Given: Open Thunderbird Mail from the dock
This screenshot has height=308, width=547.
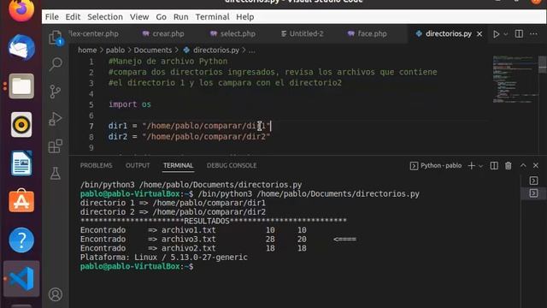Looking at the screenshot, I should pyautogui.click(x=21, y=48).
